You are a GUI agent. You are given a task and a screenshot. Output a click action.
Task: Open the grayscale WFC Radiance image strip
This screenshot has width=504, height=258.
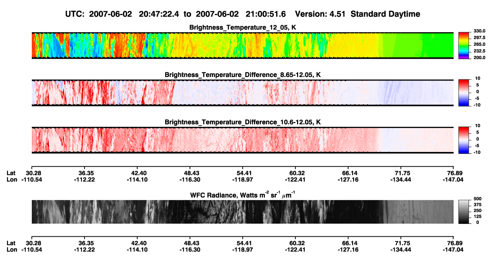coord(243,212)
